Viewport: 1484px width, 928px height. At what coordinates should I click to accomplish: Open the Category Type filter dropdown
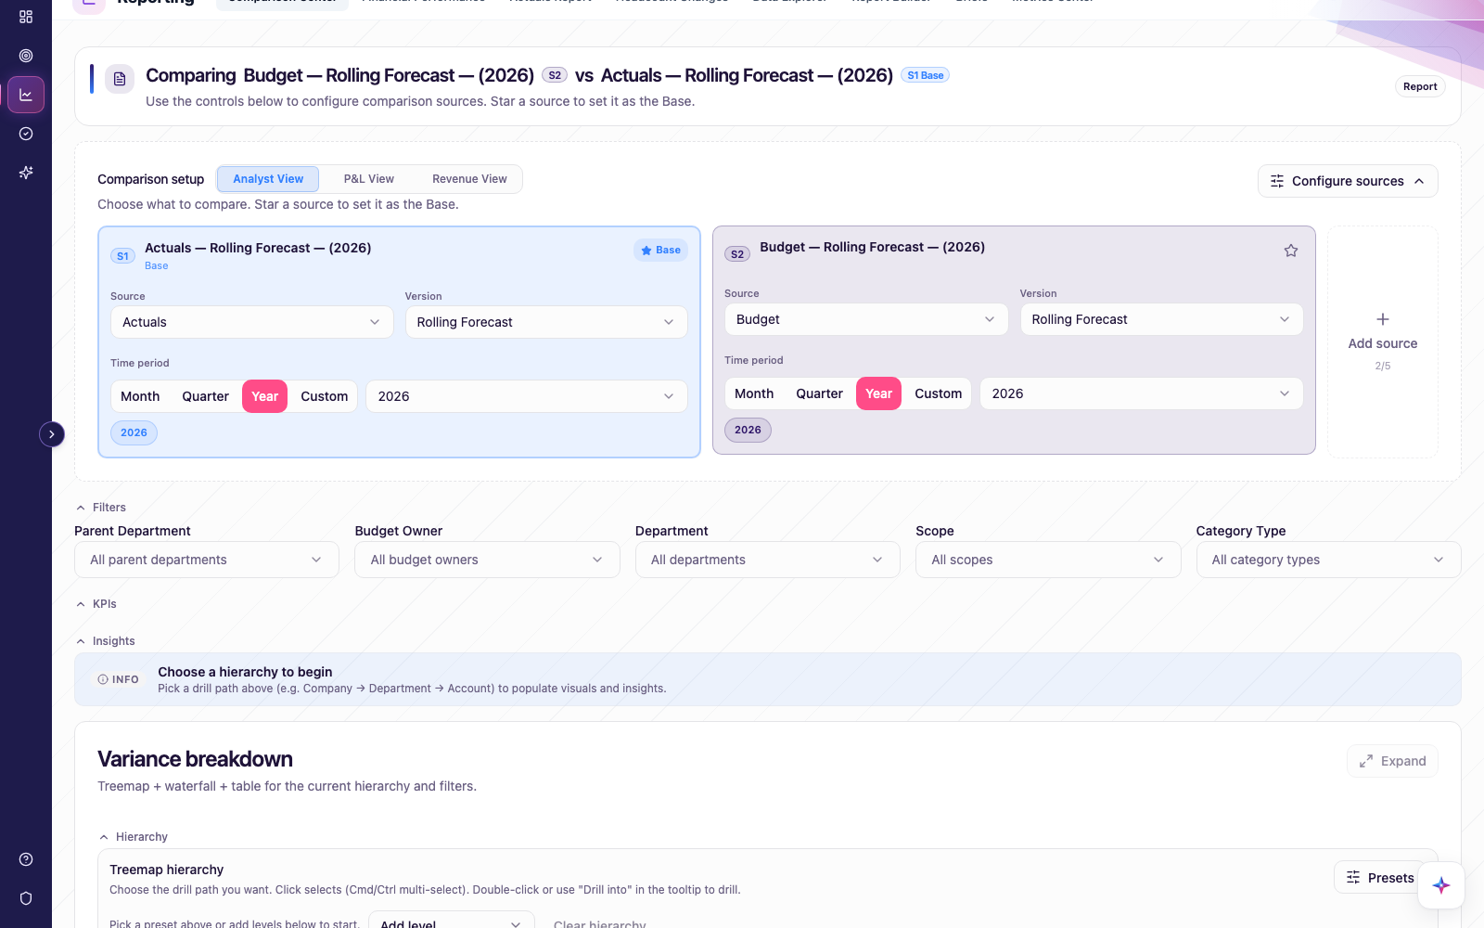click(1328, 560)
